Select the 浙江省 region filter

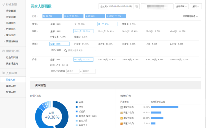(x=129, y=44)
